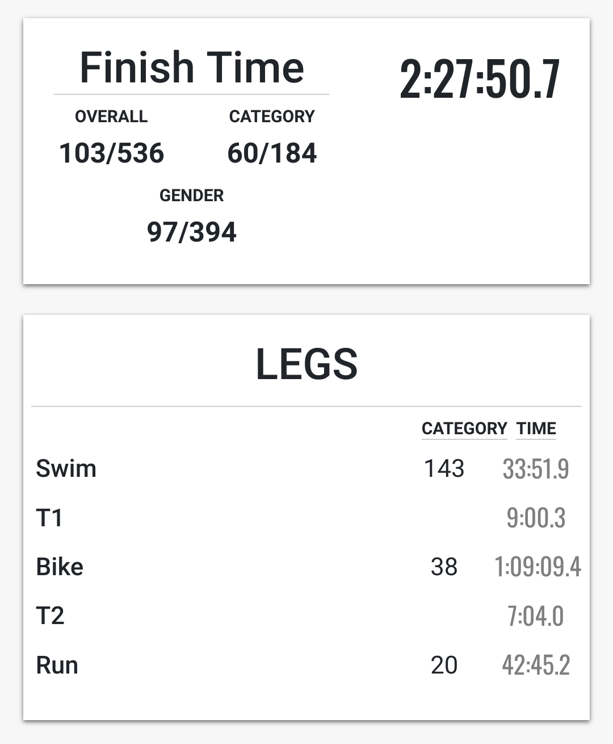Click T1 time 9:00.3
Viewport: 613px width, 744px height.
(x=535, y=518)
